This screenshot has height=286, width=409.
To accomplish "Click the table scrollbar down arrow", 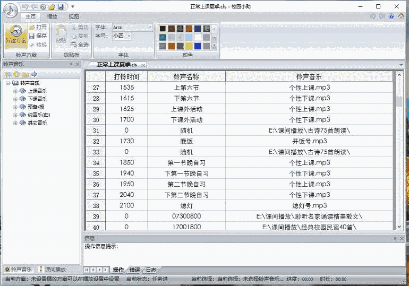I will coord(399,227).
